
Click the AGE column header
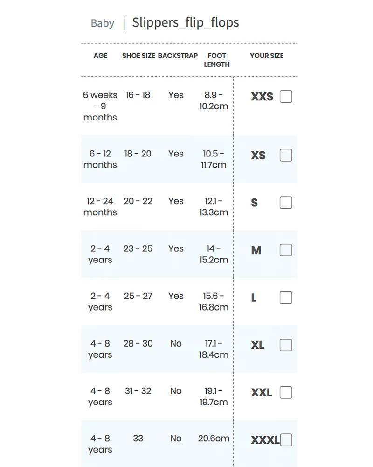(101, 56)
